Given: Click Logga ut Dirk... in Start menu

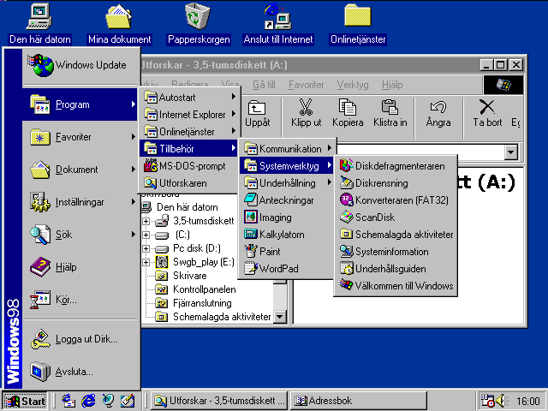Looking at the screenshot, I should point(80,339).
